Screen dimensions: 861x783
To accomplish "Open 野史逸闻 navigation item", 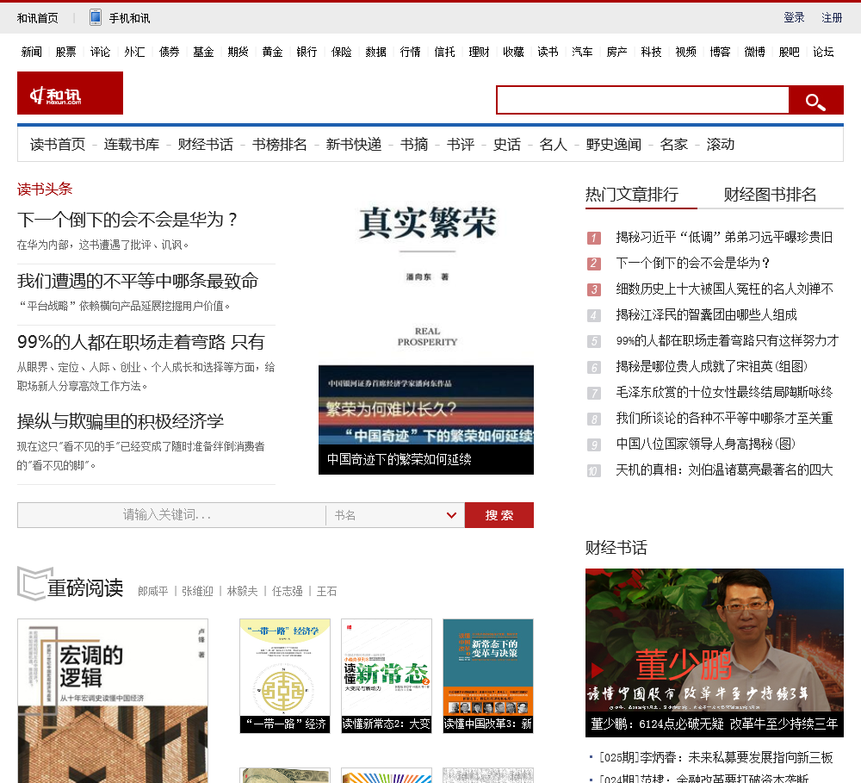I will pos(613,145).
